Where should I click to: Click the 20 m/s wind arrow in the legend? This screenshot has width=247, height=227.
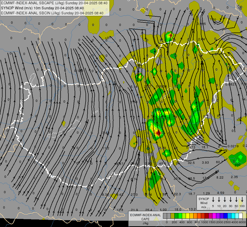225,200
